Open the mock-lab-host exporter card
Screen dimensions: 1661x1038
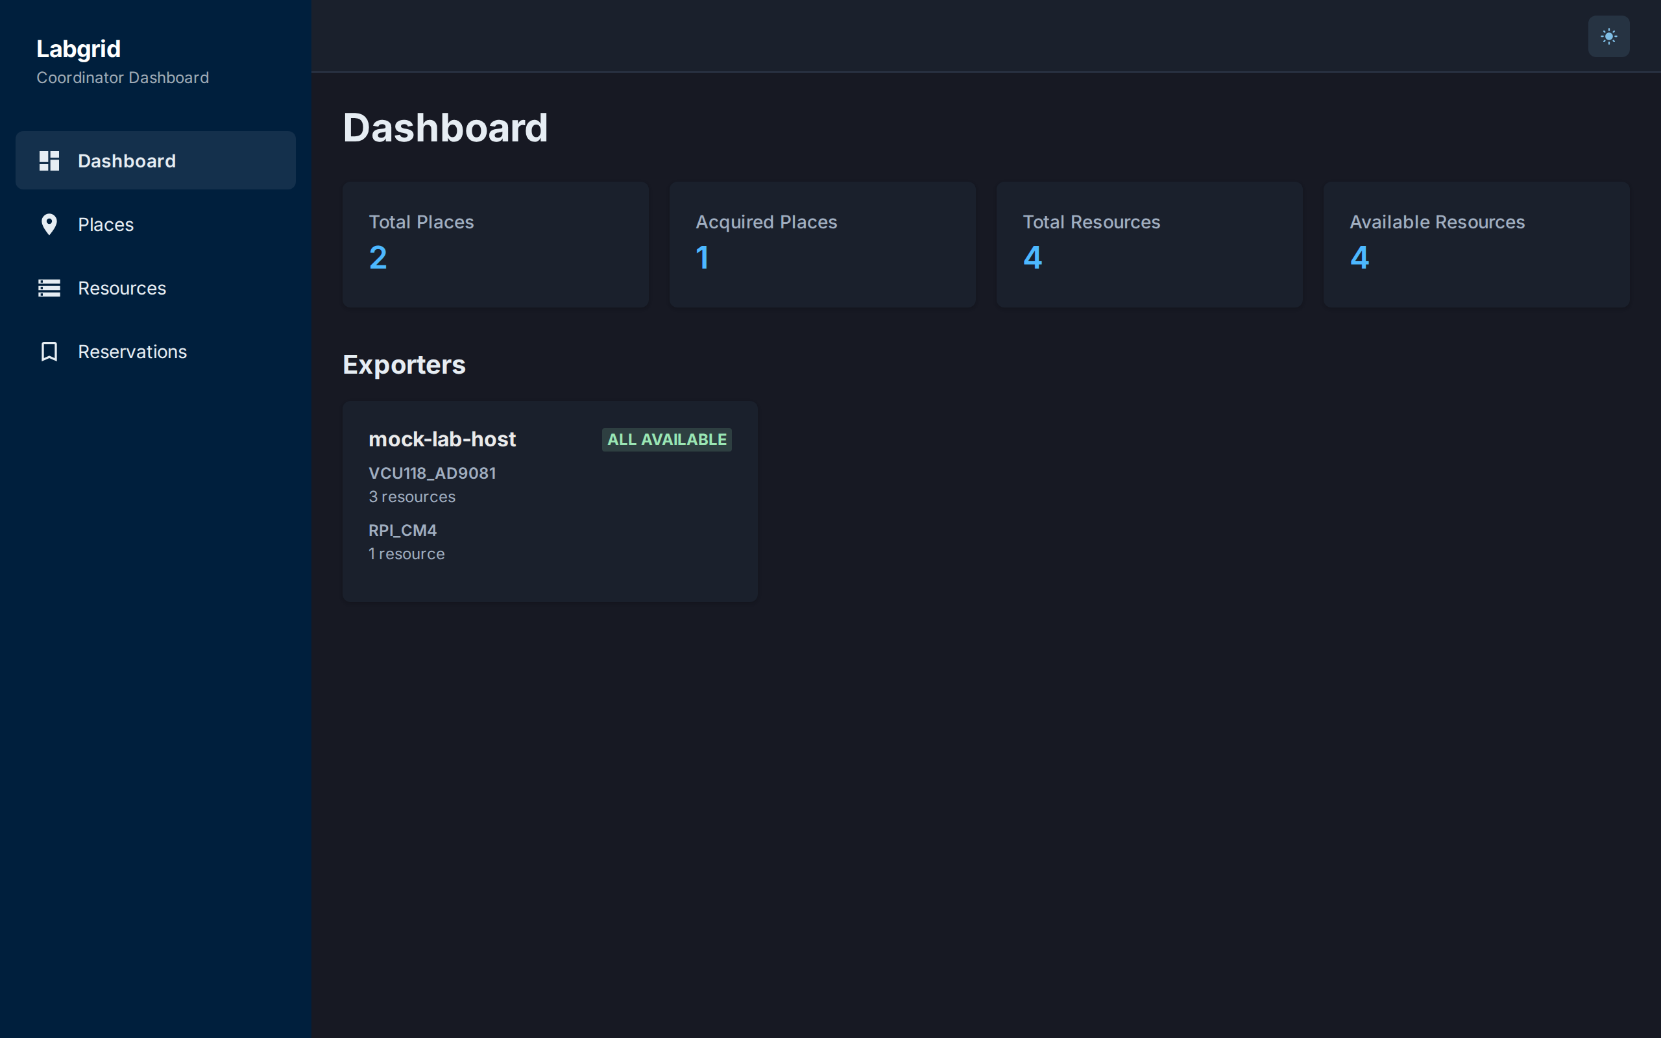click(x=550, y=502)
